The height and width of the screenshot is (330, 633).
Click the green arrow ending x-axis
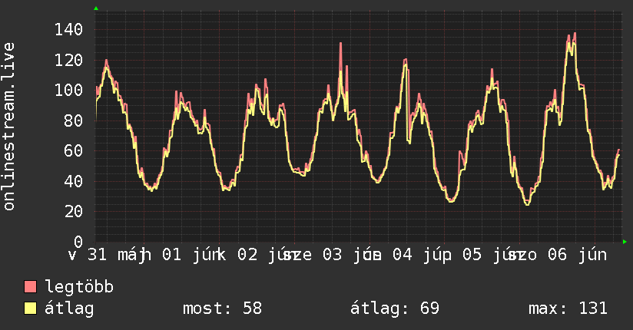(x=625, y=242)
